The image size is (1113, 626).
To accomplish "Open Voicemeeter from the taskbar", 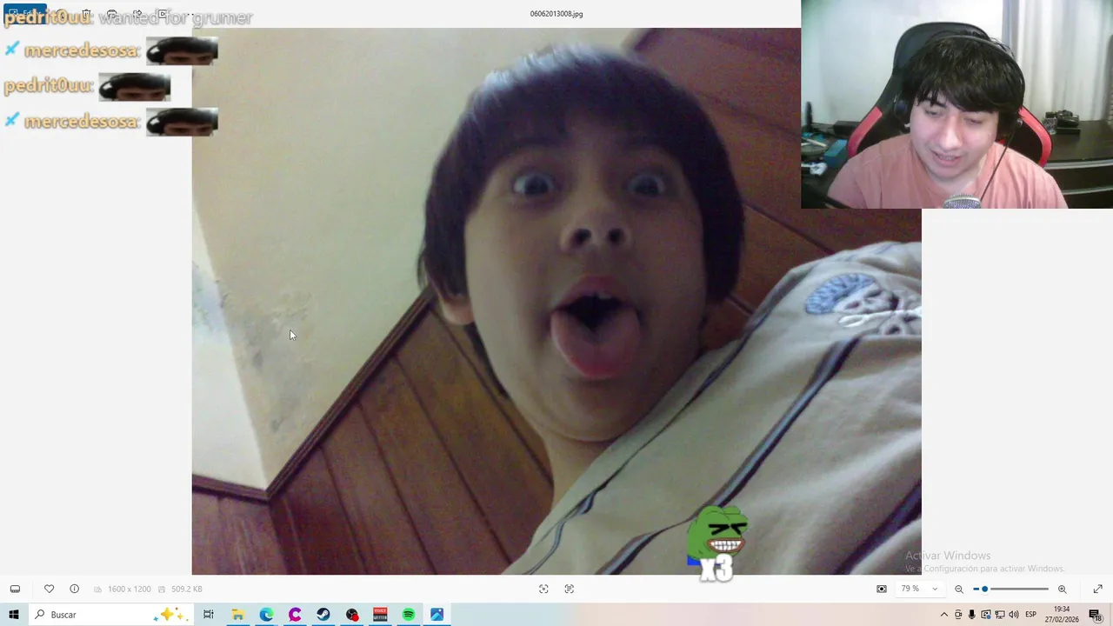I will point(380,615).
